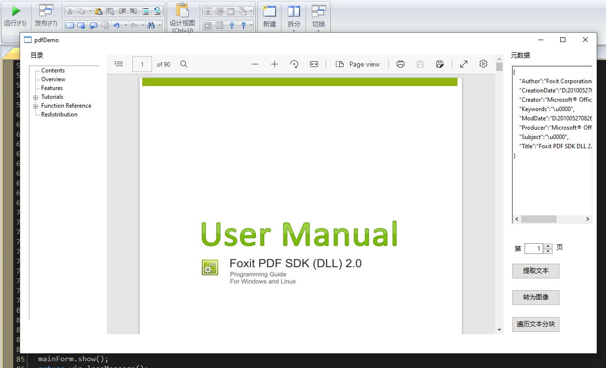The width and height of the screenshot is (606, 368).
Task: Click the Publish (F7) toolbar icon
Action: [x=46, y=11]
